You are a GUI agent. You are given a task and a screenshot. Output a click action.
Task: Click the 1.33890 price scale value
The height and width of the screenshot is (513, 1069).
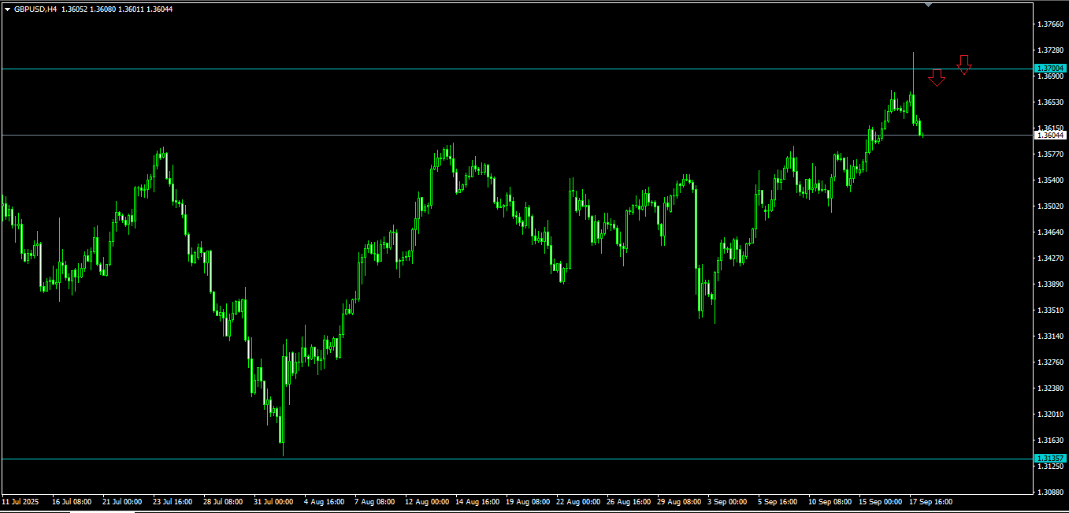tap(1052, 284)
